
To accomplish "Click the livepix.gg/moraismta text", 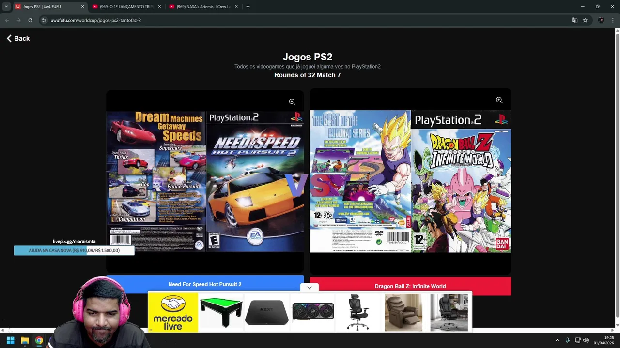I will (74, 241).
